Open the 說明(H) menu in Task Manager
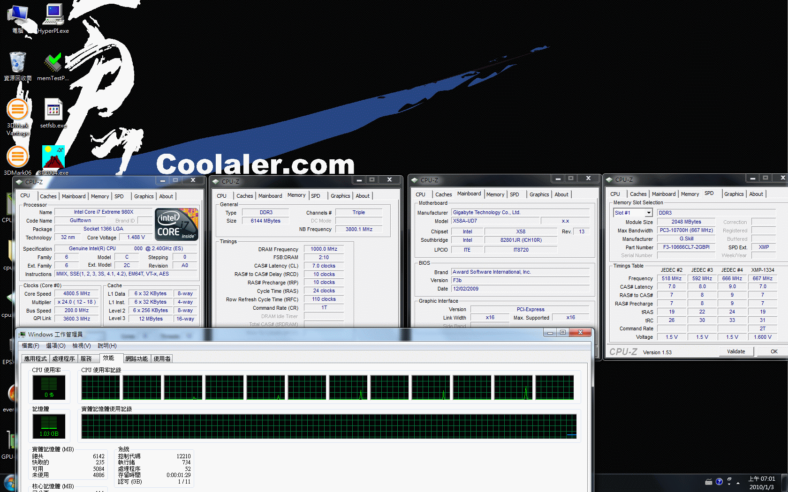This screenshot has height=492, width=788. (x=107, y=346)
